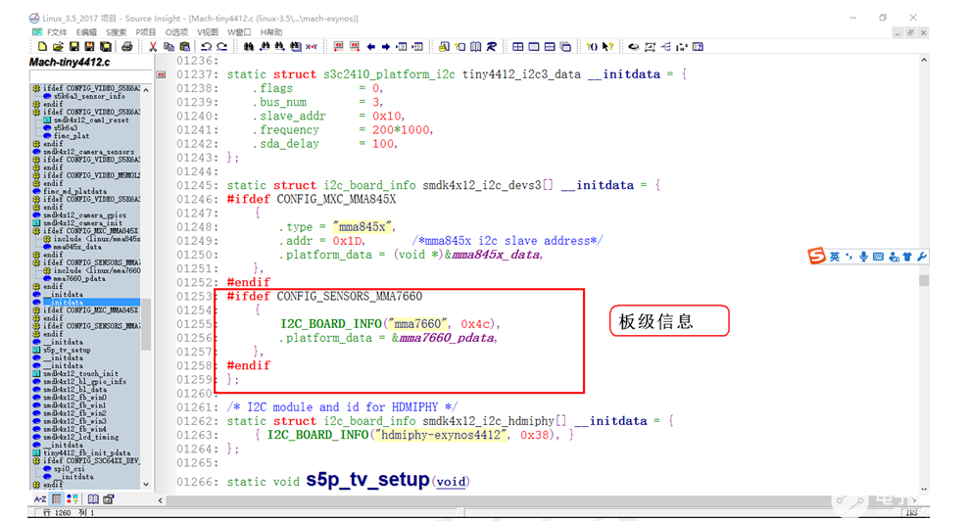Select smdk4x12_camera_gpios in symbol list
The width and height of the screenshot is (968, 521).
pyautogui.click(x=84, y=215)
